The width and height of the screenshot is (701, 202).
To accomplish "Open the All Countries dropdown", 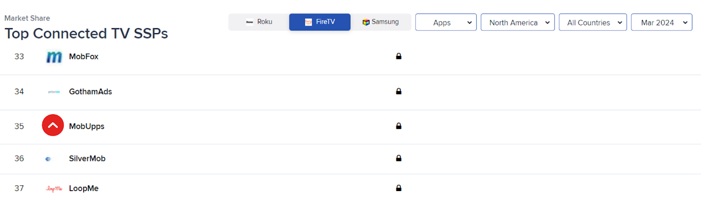I will pyautogui.click(x=593, y=22).
